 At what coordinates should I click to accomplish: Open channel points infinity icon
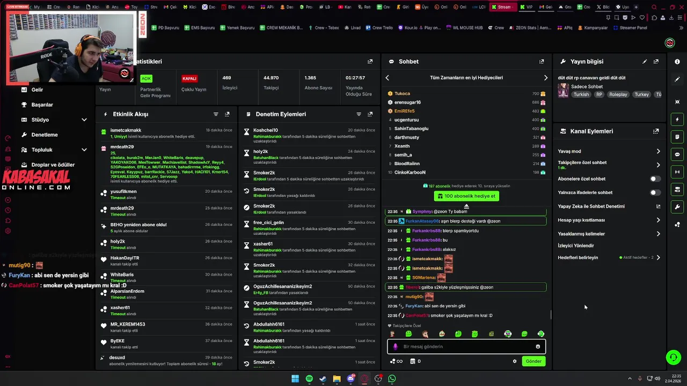(x=396, y=361)
